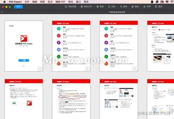The height and width of the screenshot is (119, 174).
Task: Rotate pages with the 旋转 toolbar button
Action: (124, 7)
